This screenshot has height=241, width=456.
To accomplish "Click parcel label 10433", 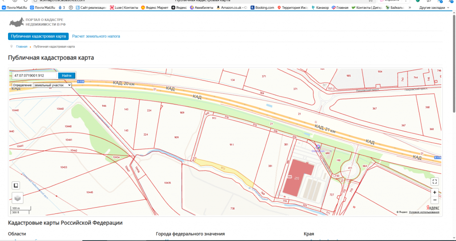I will pos(64,167).
